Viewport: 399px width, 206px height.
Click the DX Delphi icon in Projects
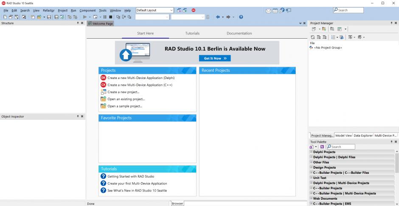103,78
